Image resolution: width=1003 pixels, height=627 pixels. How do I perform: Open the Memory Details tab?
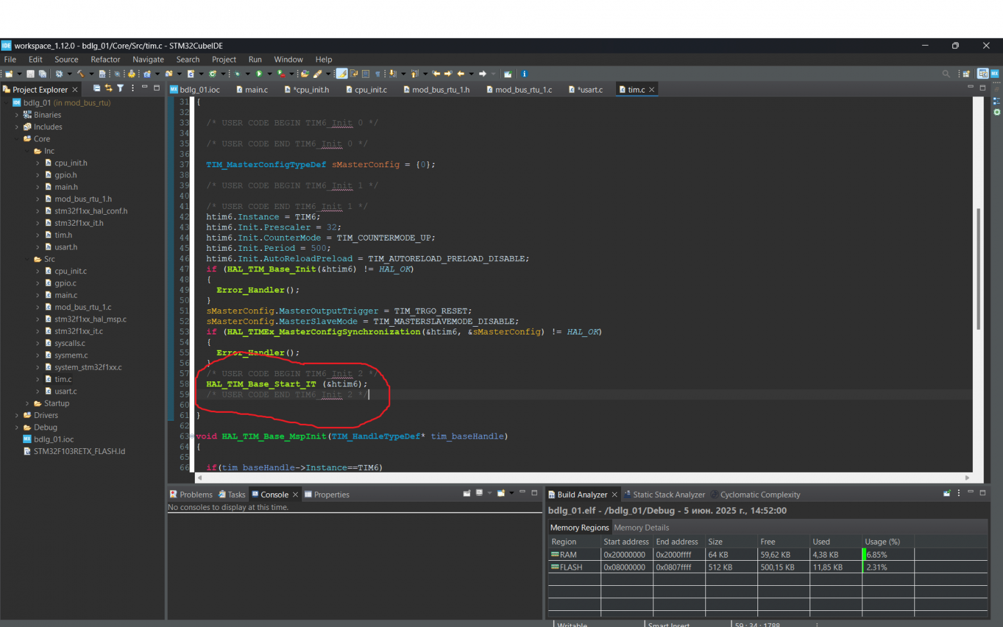point(641,528)
